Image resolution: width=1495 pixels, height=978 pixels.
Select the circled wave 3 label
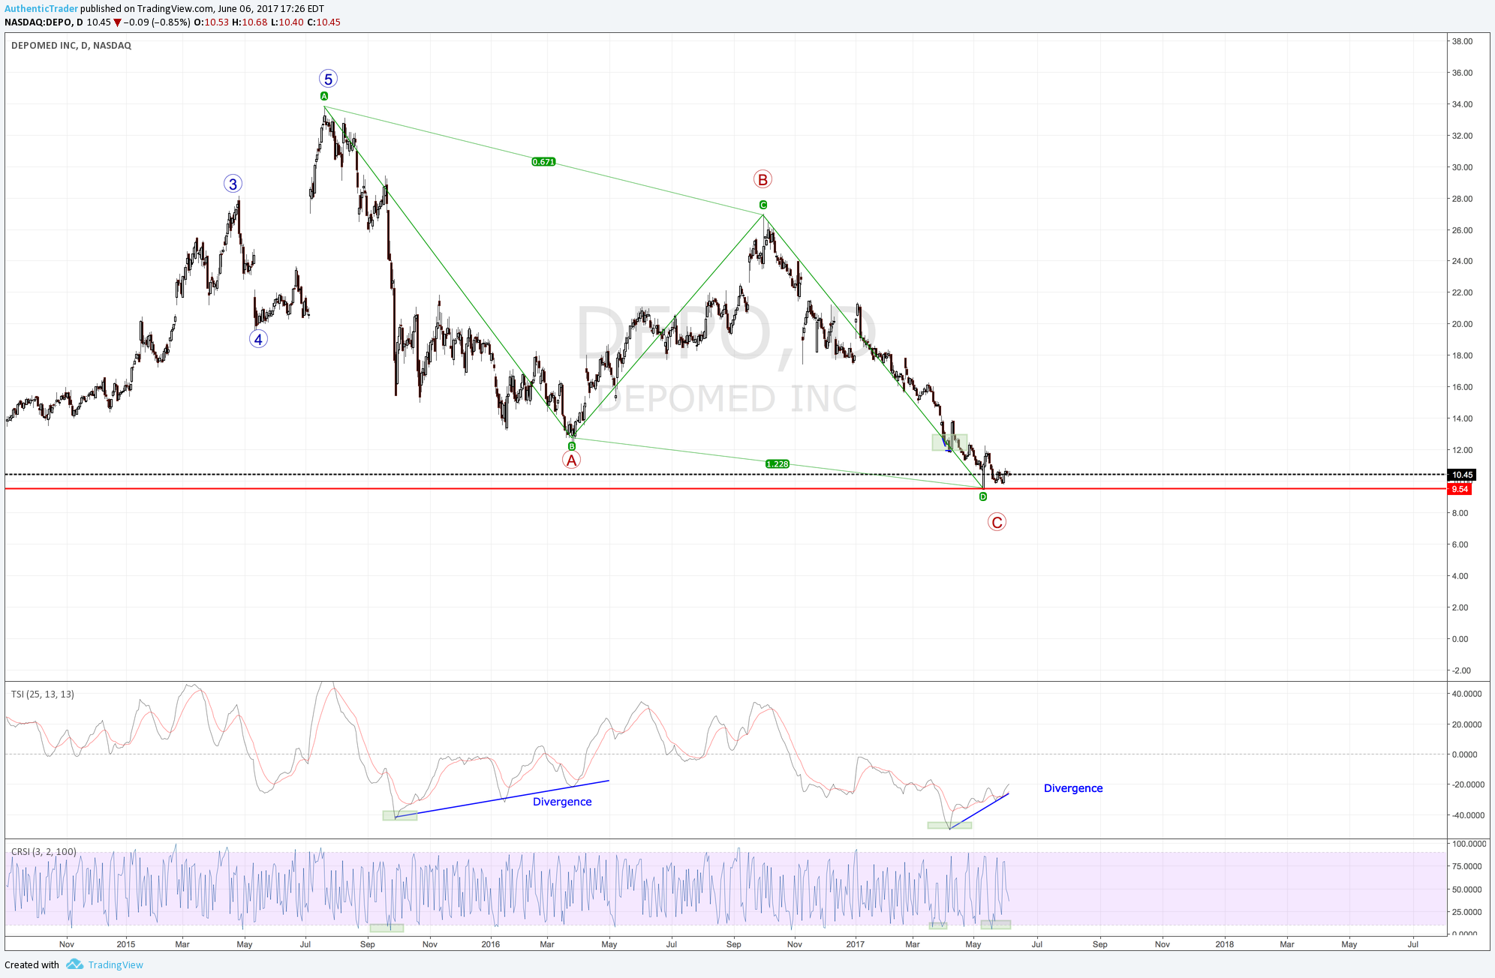click(x=233, y=184)
